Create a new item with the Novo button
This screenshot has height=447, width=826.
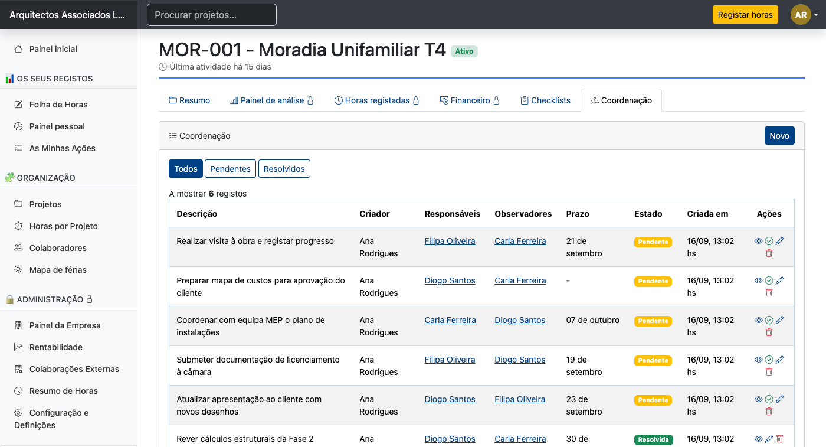779,136
